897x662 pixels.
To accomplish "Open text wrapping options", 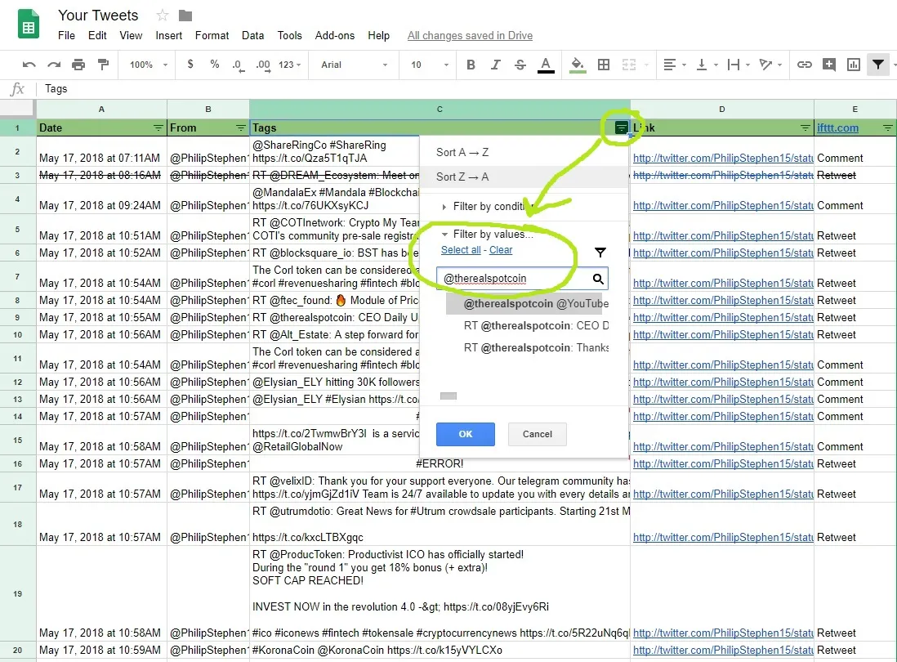I will point(739,65).
